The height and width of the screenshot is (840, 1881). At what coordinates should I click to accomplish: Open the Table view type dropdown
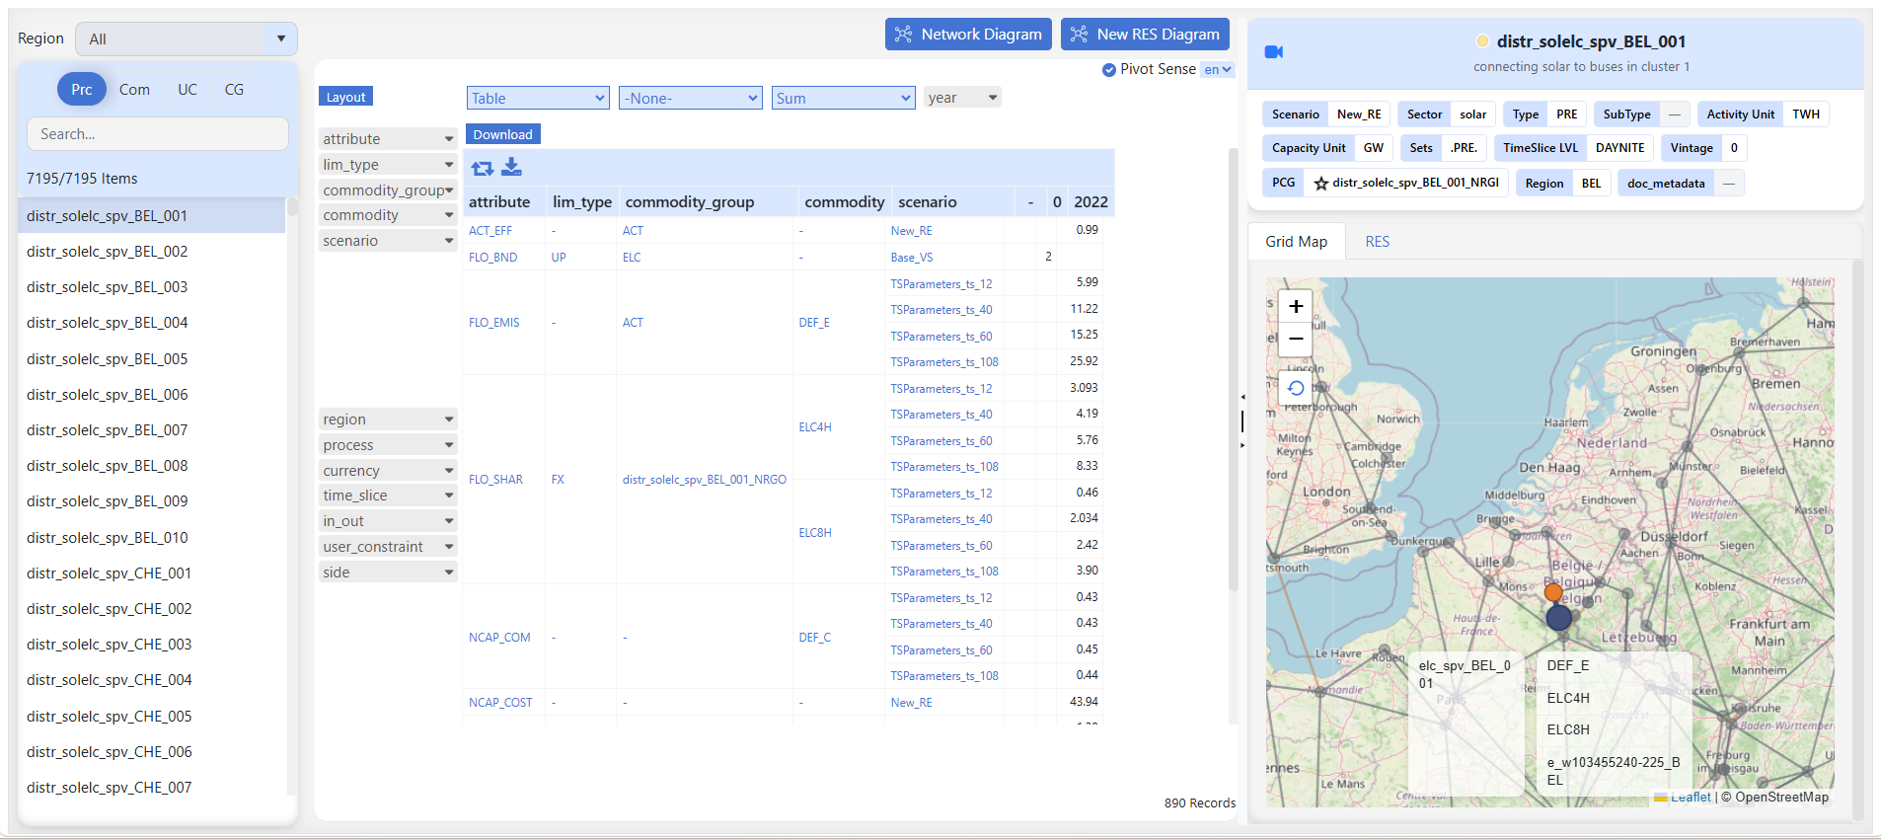click(x=538, y=98)
